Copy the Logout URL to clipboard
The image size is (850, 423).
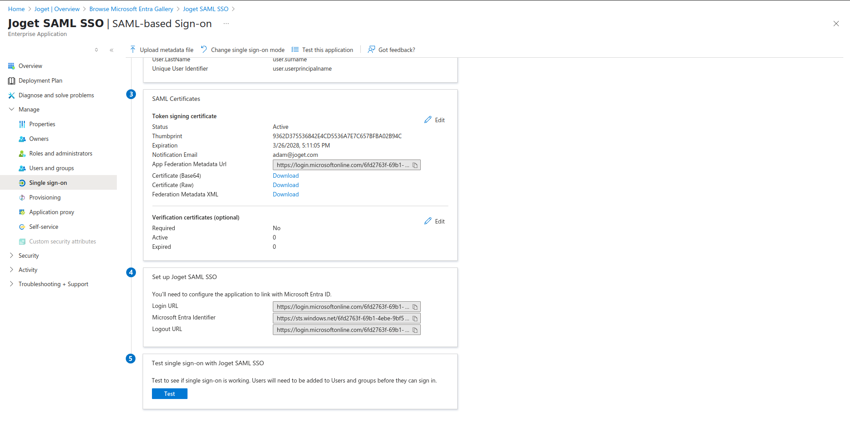pos(415,330)
